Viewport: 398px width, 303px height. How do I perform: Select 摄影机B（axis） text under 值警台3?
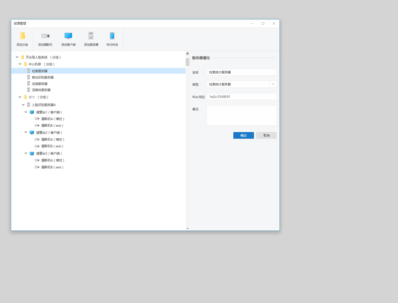(53, 167)
